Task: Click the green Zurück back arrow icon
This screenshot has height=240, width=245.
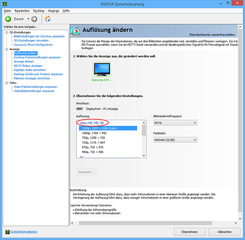Action: tap(8, 19)
